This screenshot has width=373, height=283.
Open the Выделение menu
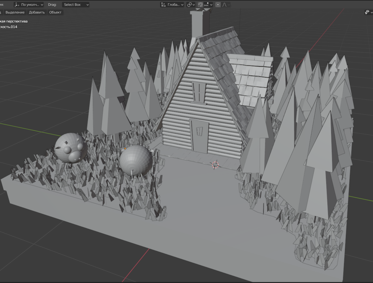coord(15,12)
